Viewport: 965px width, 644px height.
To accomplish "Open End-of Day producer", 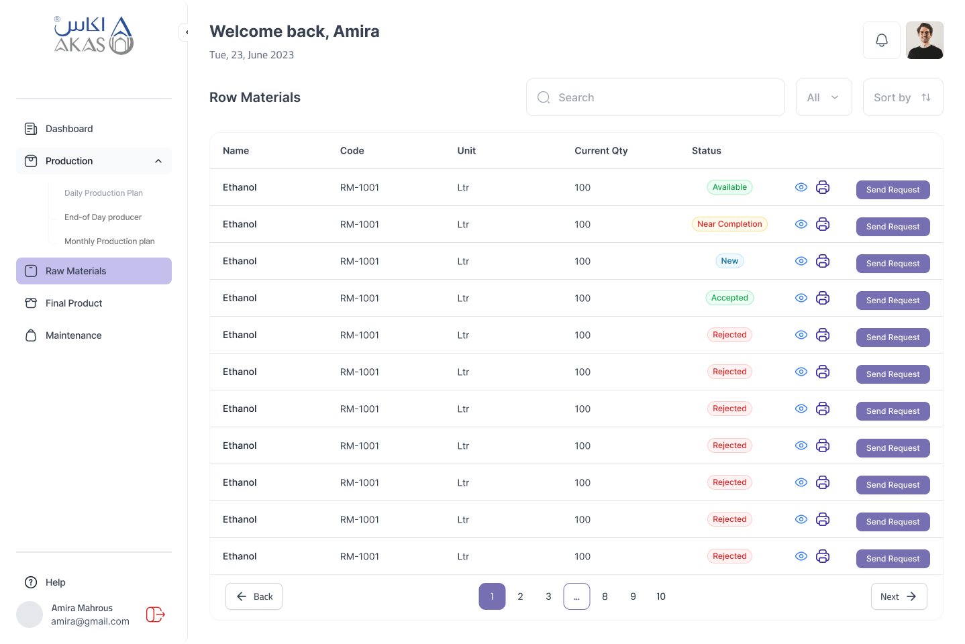I will pos(103,217).
